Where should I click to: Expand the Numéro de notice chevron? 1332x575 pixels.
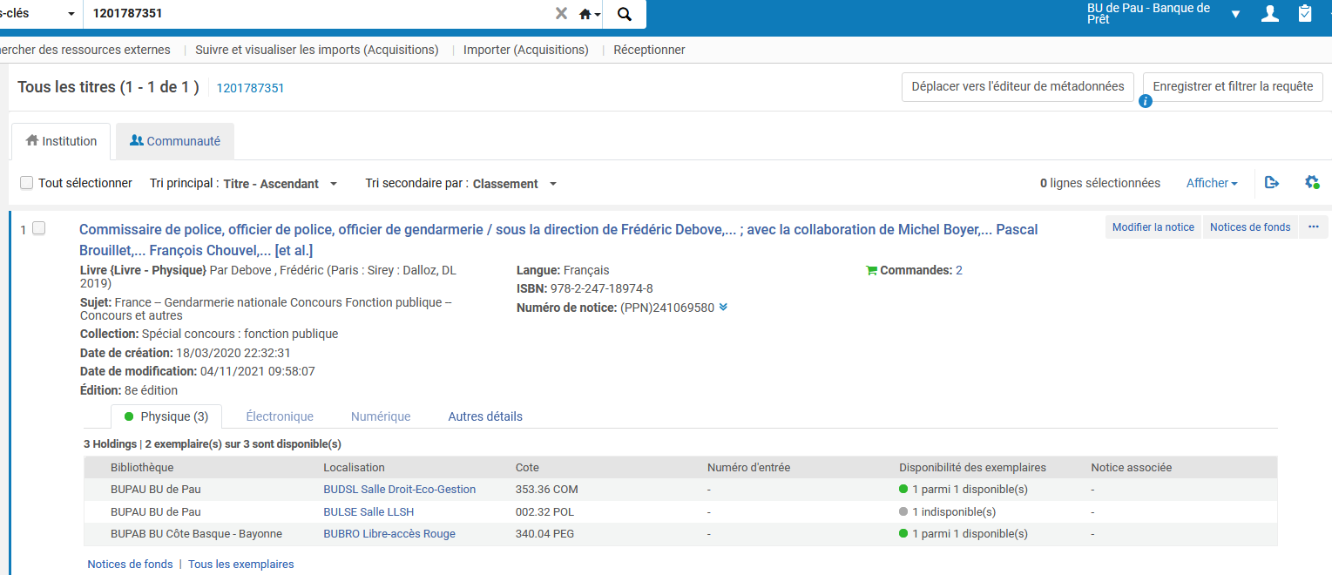pyautogui.click(x=723, y=308)
